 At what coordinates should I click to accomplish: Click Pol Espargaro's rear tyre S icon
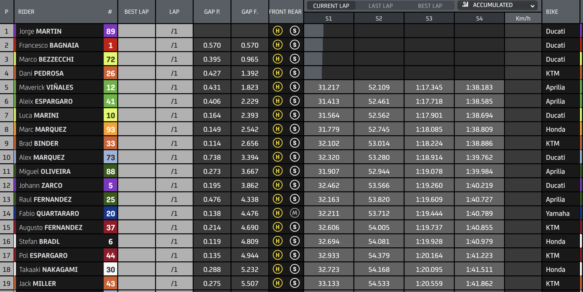tap(295, 255)
